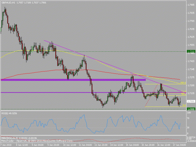Pick the 15 Jun 04:00 time label
The width and height of the screenshot is (196, 147).
click(x=132, y=145)
